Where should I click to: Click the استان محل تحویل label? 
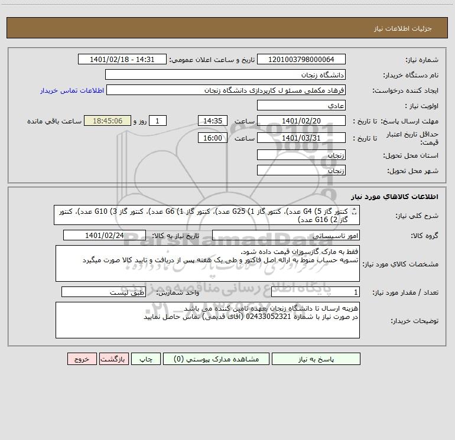coord(411,156)
